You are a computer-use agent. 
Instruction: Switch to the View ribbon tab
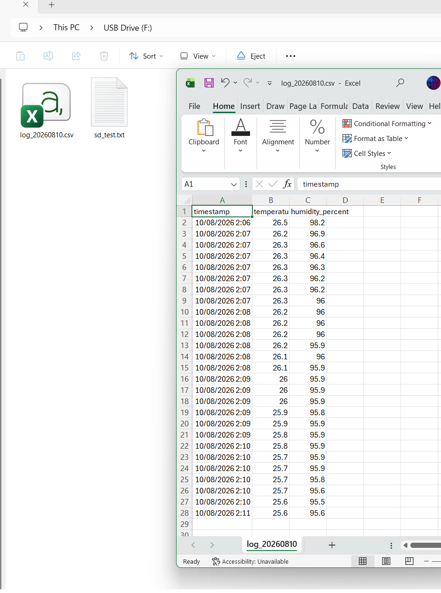(x=415, y=106)
